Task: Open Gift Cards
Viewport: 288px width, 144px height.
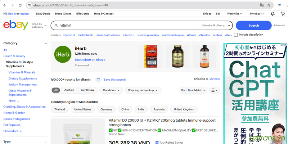Action: tap(82, 14)
